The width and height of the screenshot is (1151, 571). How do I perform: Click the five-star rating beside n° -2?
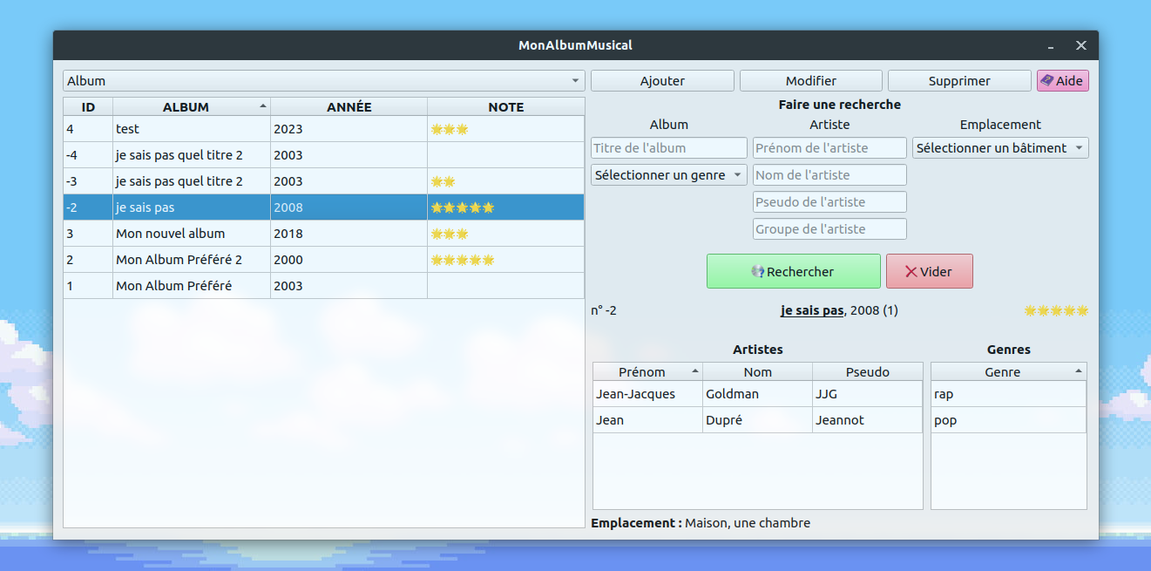tap(1056, 310)
